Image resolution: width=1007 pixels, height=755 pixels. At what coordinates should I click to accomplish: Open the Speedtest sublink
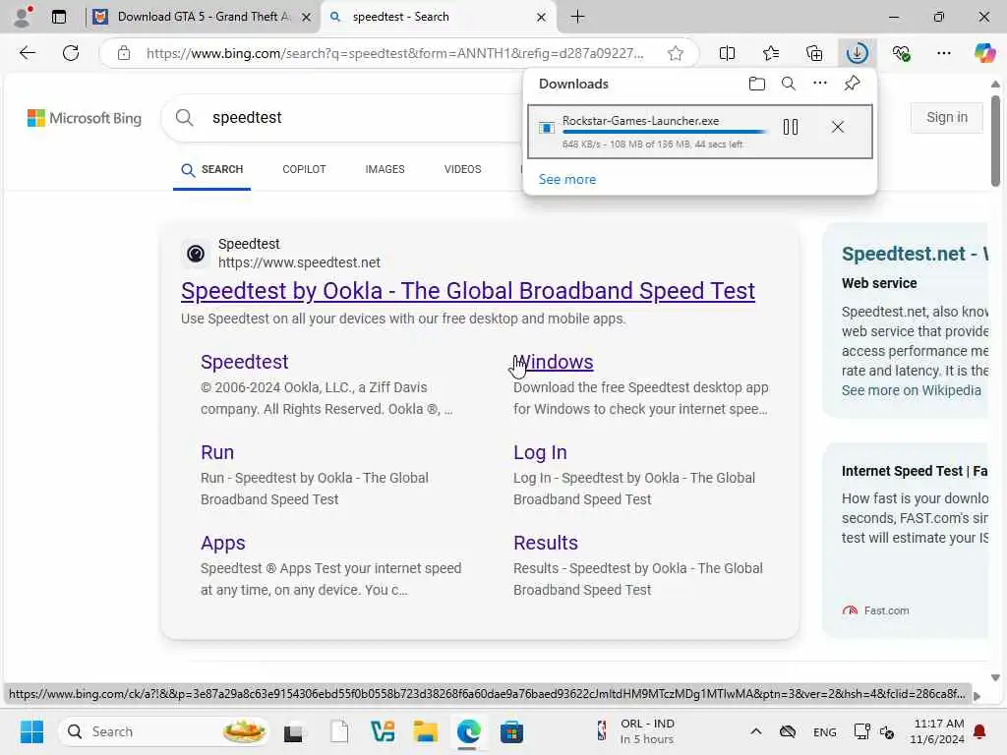pyautogui.click(x=244, y=362)
